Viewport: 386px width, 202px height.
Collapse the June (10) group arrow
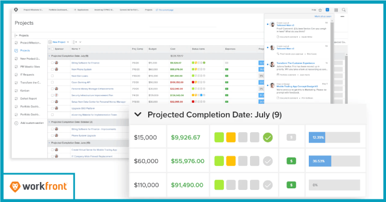pyautogui.click(x=49, y=143)
